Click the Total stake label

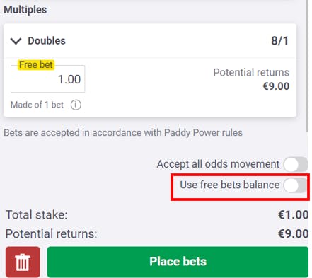[x=37, y=215]
